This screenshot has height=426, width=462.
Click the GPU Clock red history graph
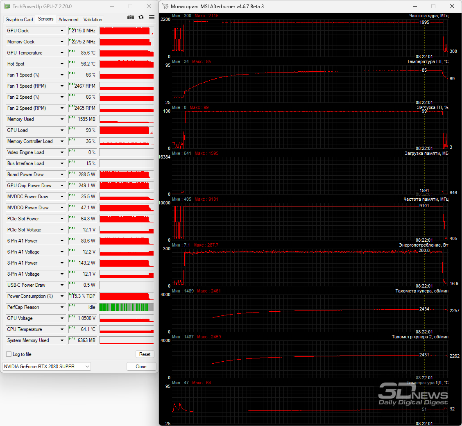pos(127,31)
